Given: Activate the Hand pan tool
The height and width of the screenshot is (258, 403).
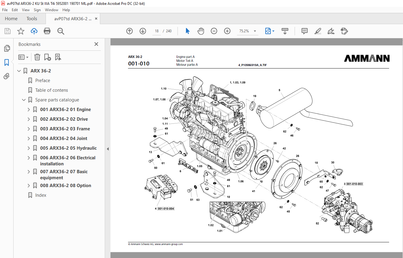Looking at the screenshot, I should (201, 31).
